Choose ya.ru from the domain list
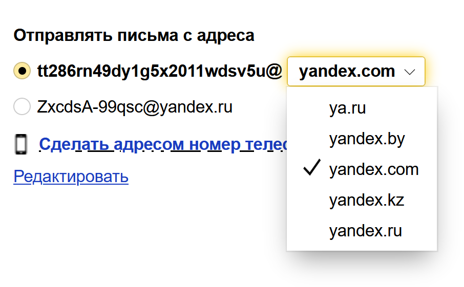The width and height of the screenshot is (464, 287). coord(348,108)
